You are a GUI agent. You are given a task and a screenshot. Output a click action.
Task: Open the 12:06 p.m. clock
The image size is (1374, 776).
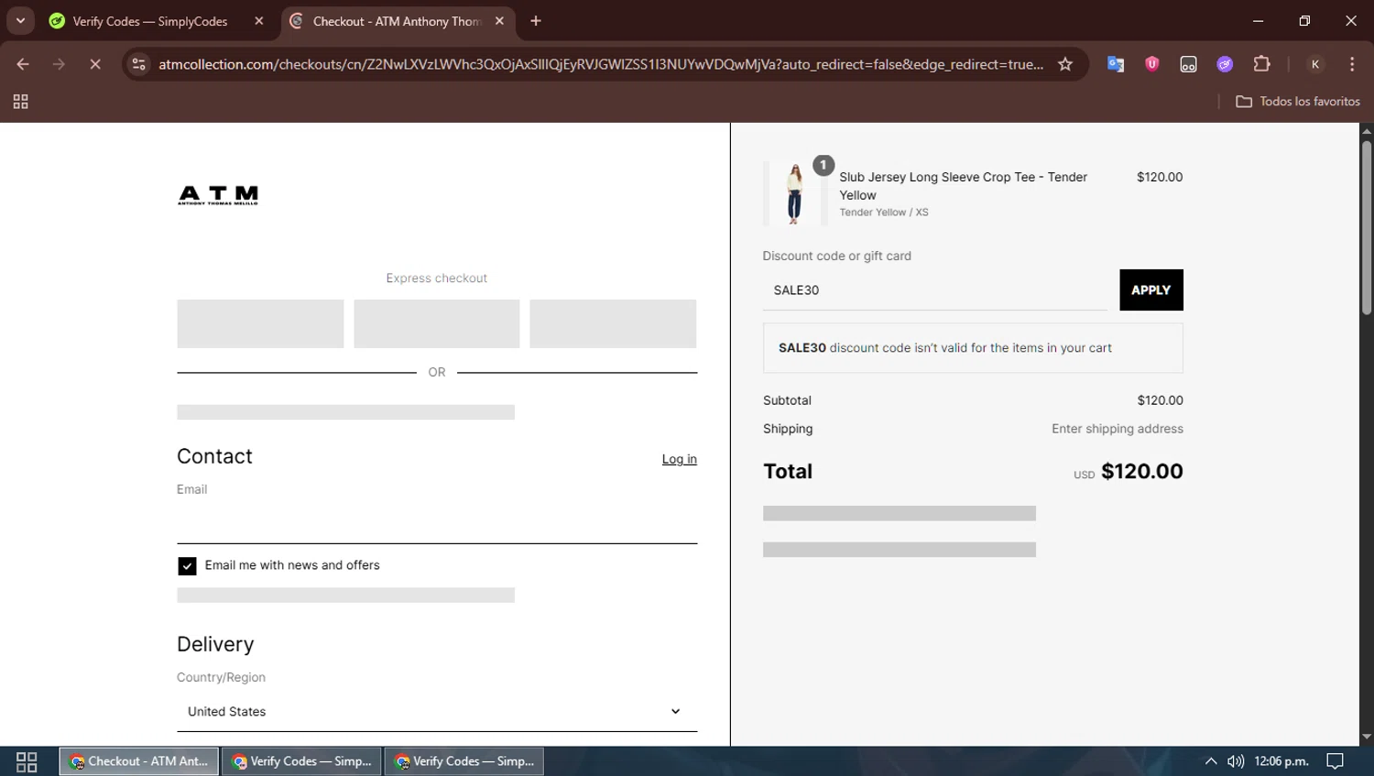1281,761
